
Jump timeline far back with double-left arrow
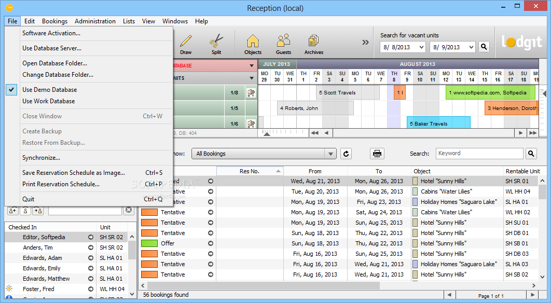(x=314, y=133)
